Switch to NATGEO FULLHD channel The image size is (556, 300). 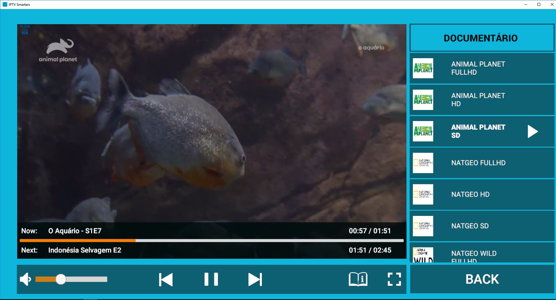click(482, 163)
